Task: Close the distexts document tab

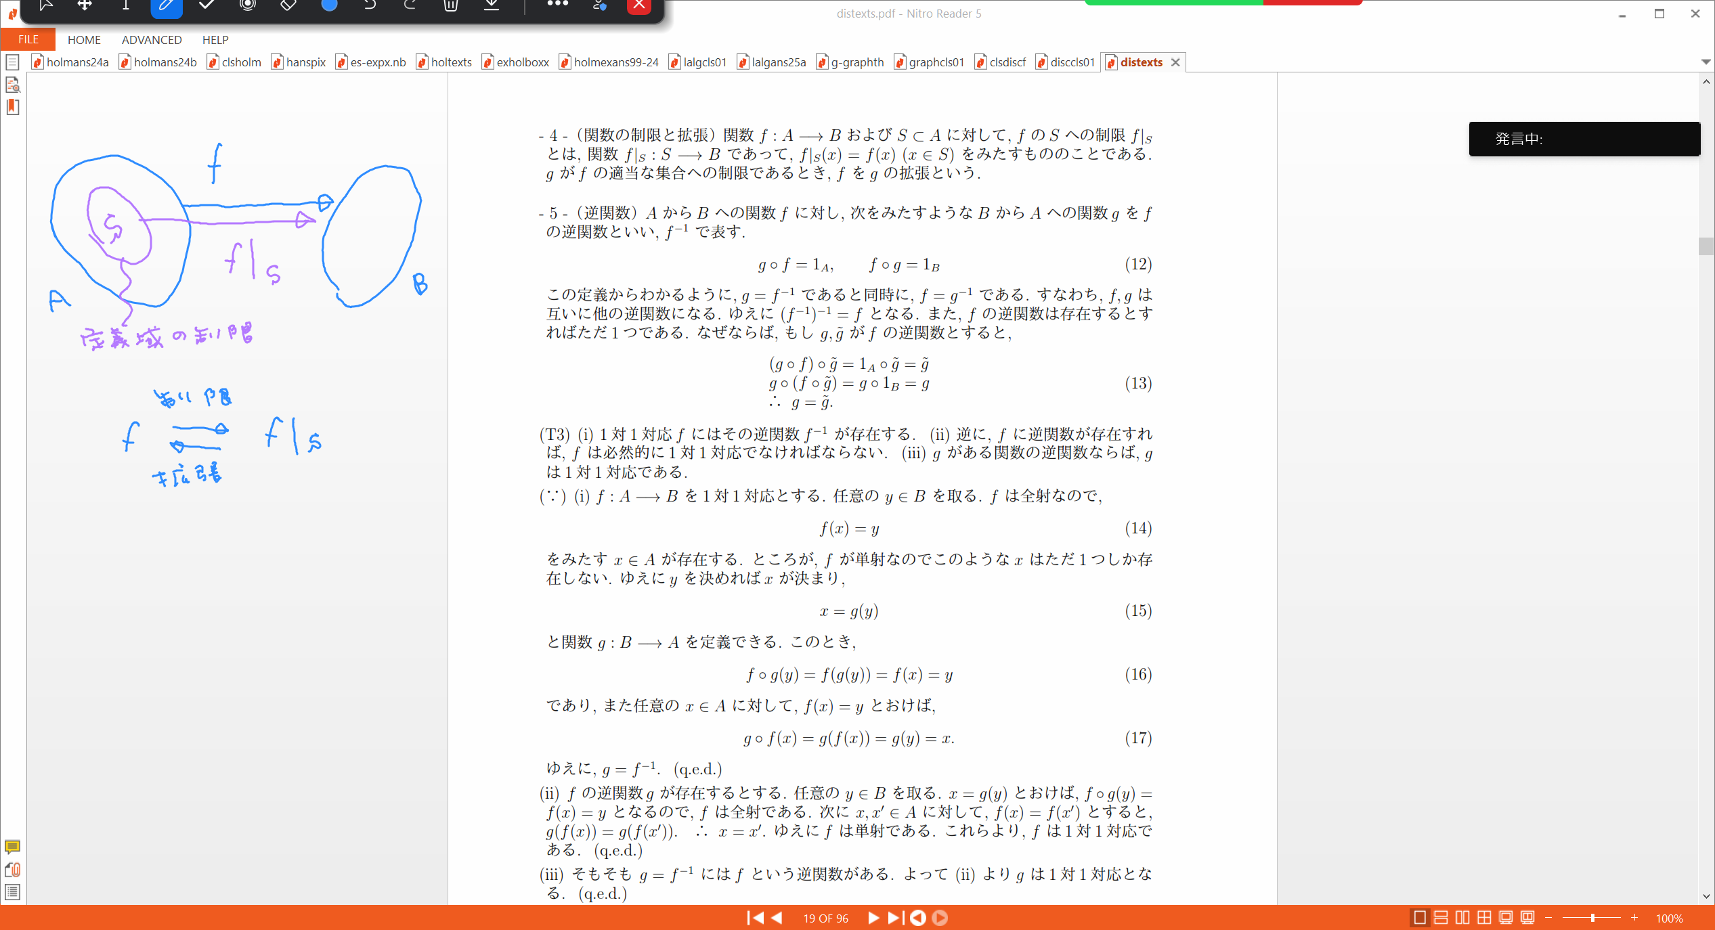Action: click(x=1176, y=62)
